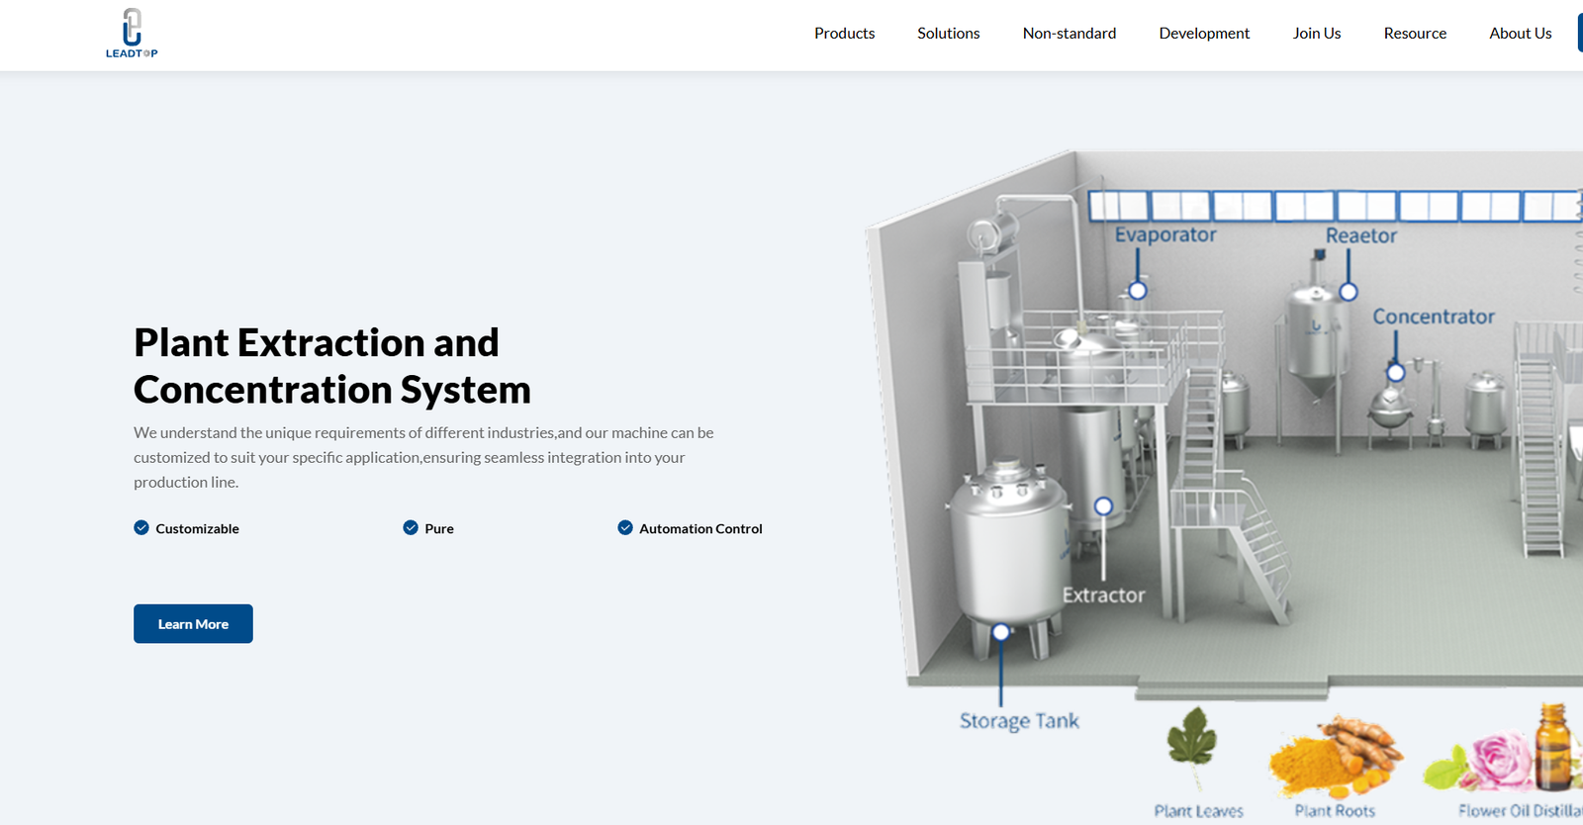Click the Leadtop logo icon
Viewport: 1583px width, 825px height.
[x=132, y=33]
